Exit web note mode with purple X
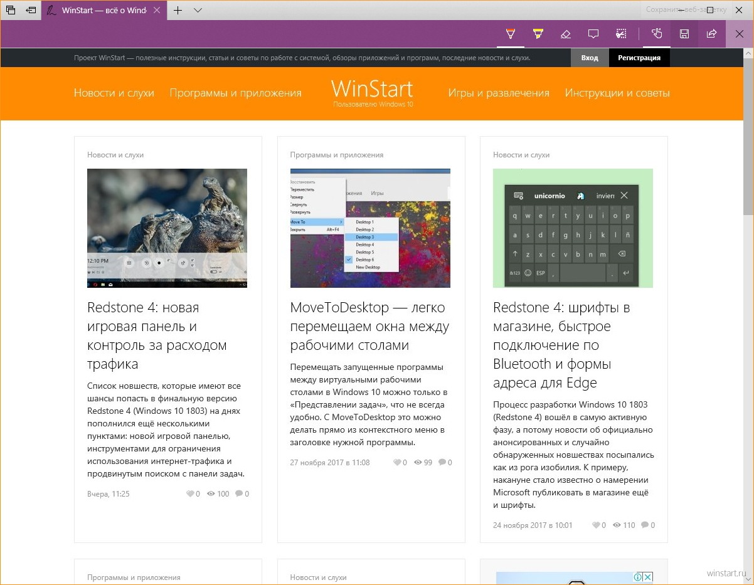The image size is (754, 585). 740,34
